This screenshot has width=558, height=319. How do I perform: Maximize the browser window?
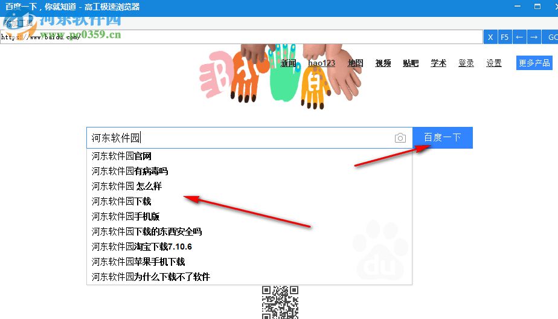click(537, 7)
